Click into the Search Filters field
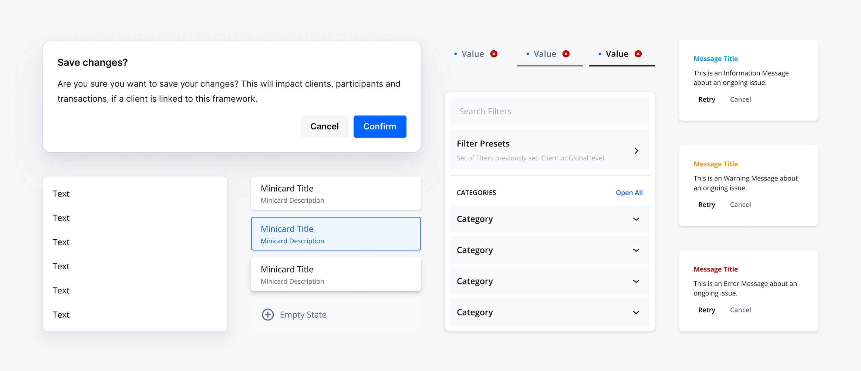 550,111
